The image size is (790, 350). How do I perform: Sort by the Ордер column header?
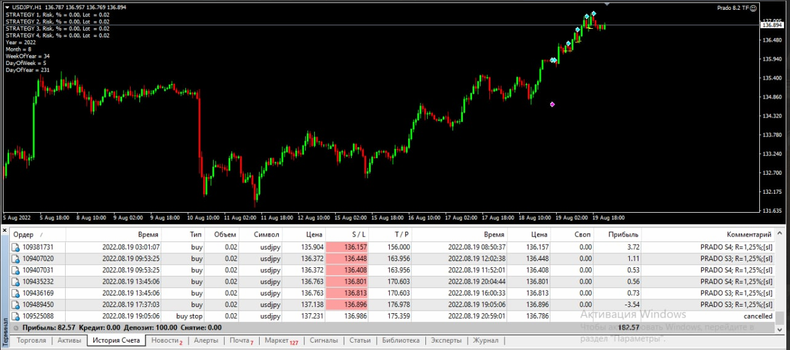(37, 235)
